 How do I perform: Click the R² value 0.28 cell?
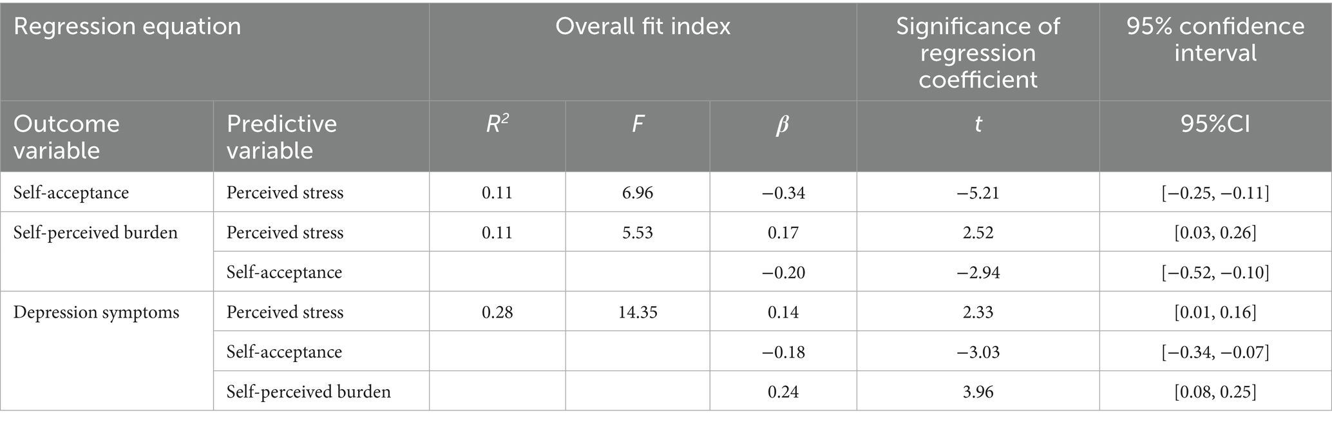[x=497, y=312]
